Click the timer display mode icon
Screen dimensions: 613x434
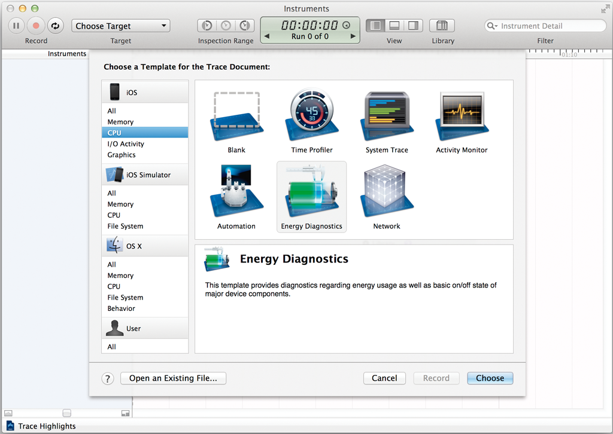click(346, 25)
